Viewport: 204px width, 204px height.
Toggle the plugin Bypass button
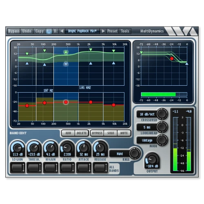pos(14,31)
